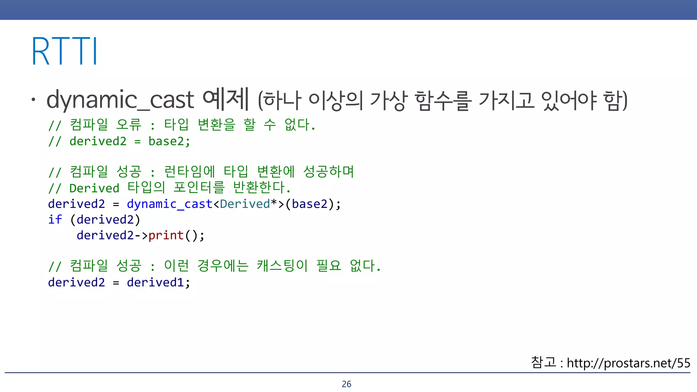Click the "컴파일 오류" comment line
697x392 pixels.
(182, 125)
